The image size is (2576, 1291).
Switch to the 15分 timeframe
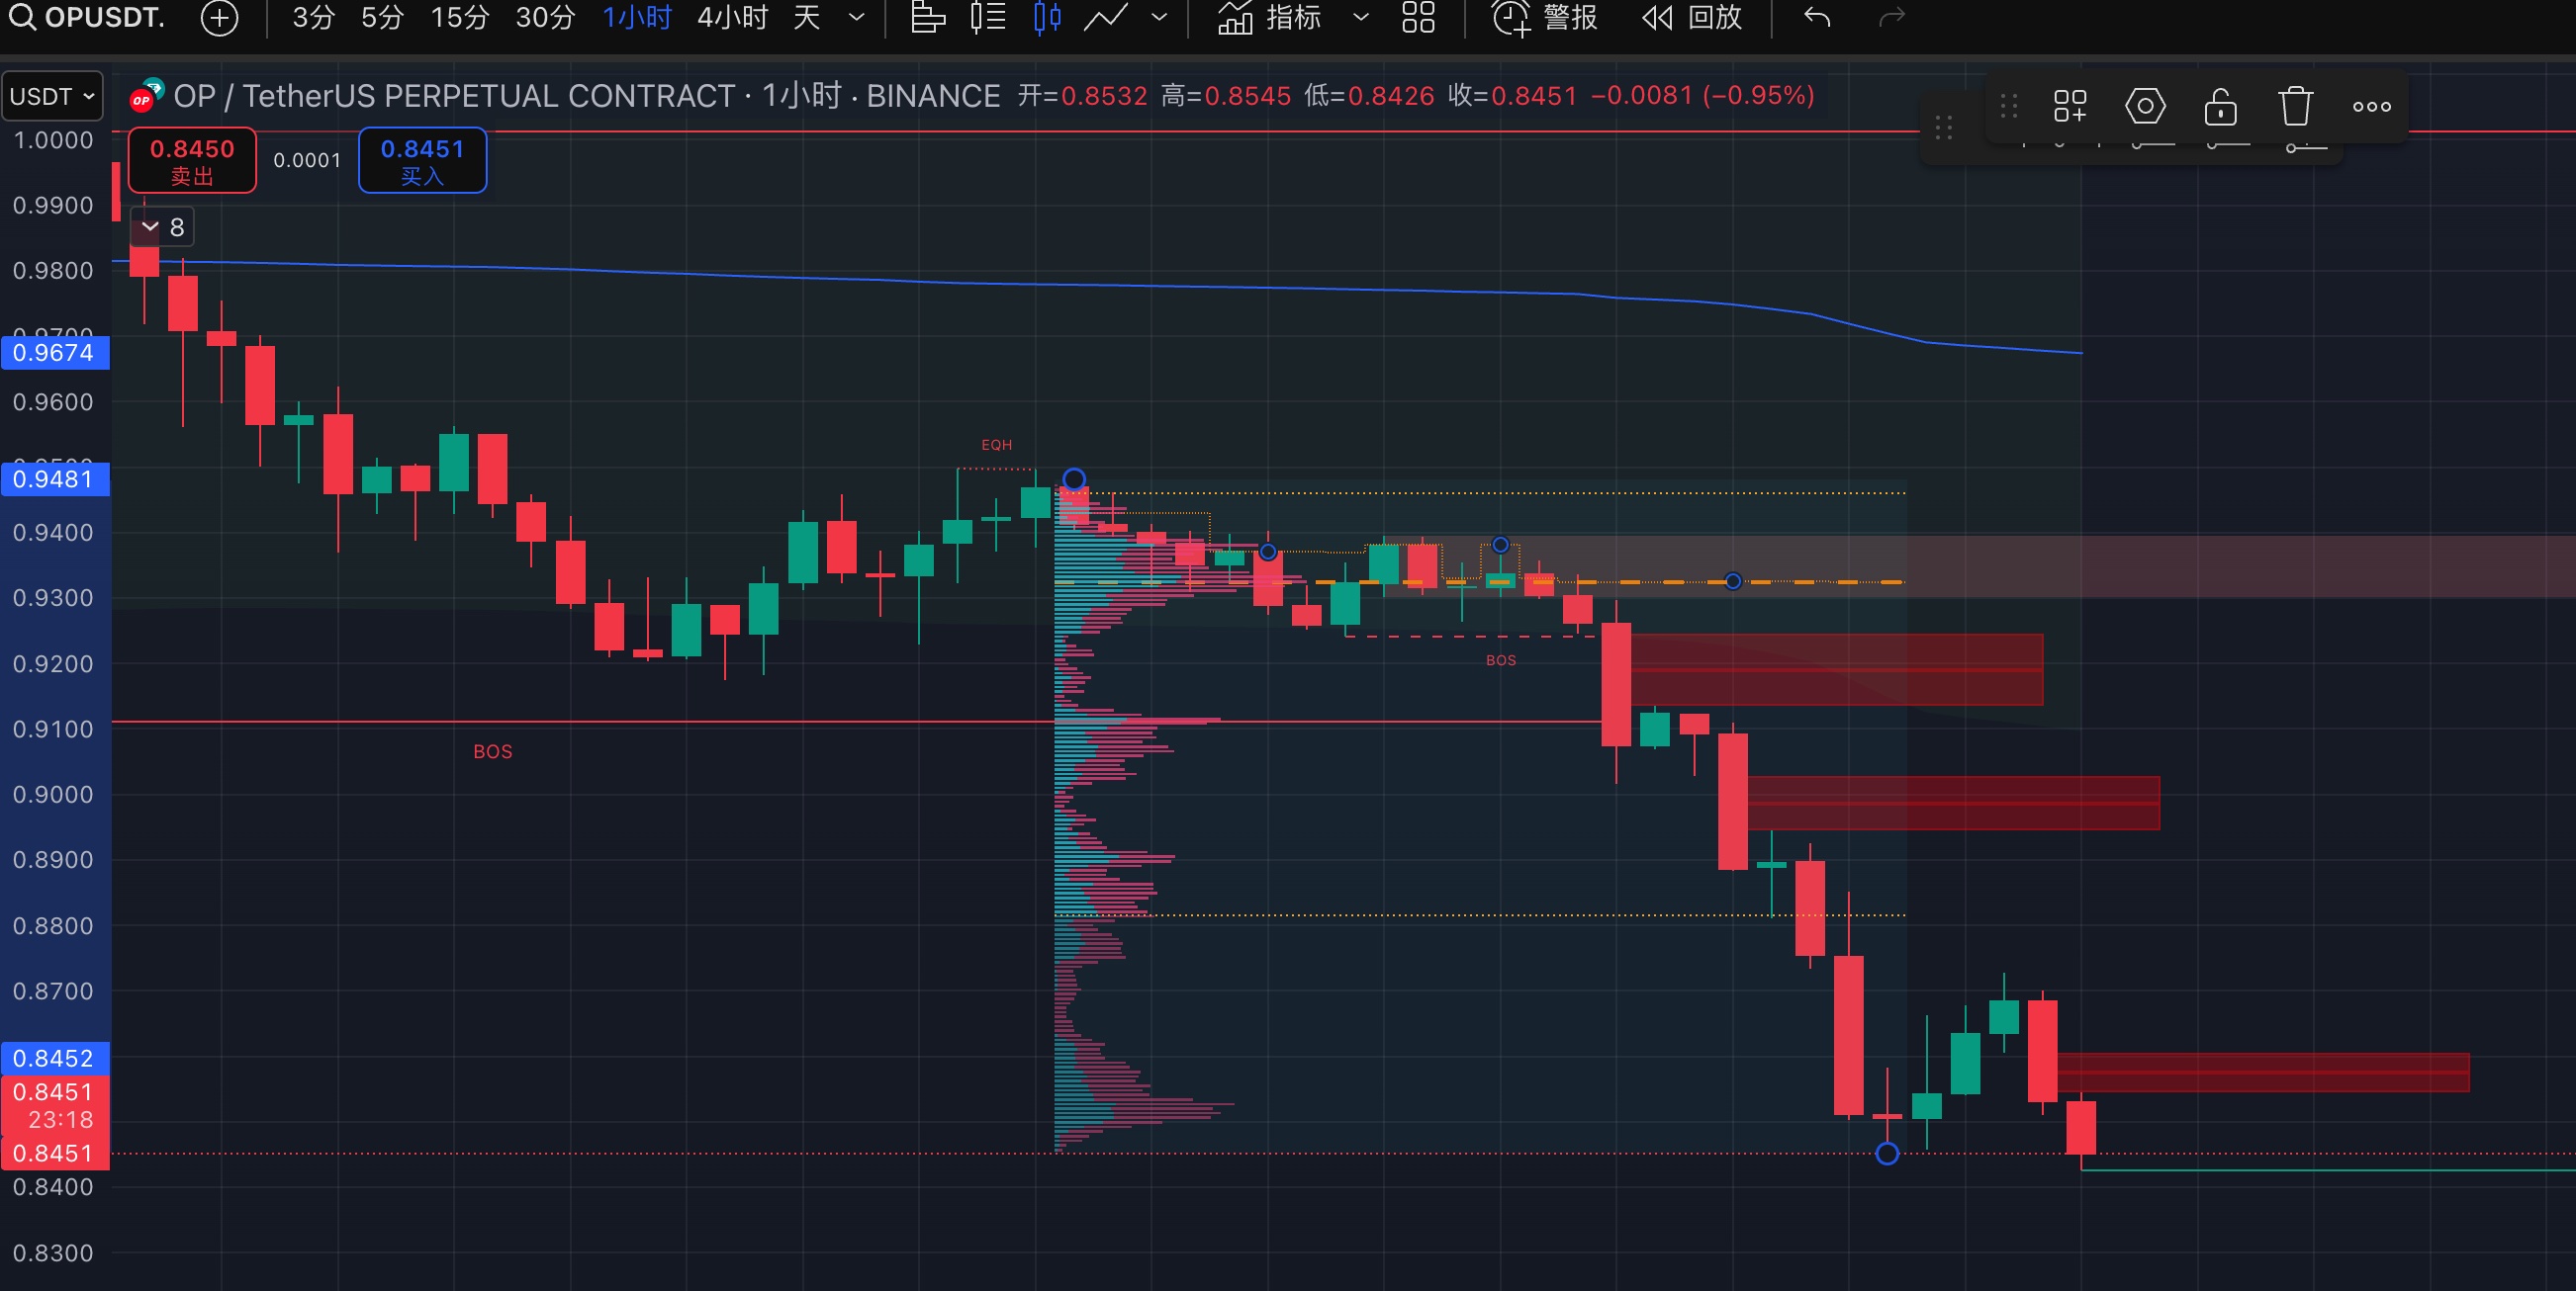460,17
